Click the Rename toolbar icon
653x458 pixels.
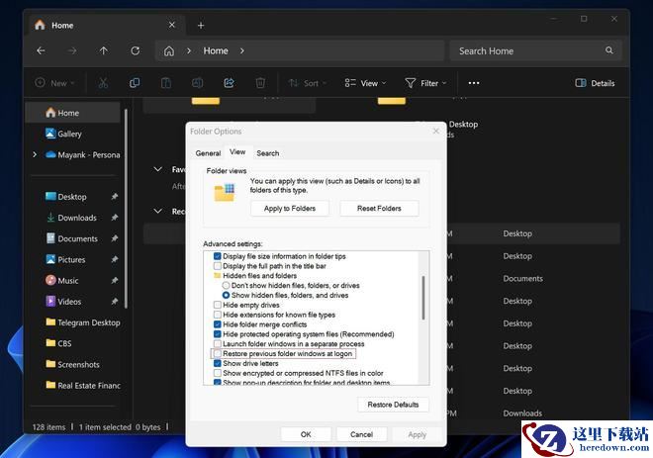click(198, 83)
